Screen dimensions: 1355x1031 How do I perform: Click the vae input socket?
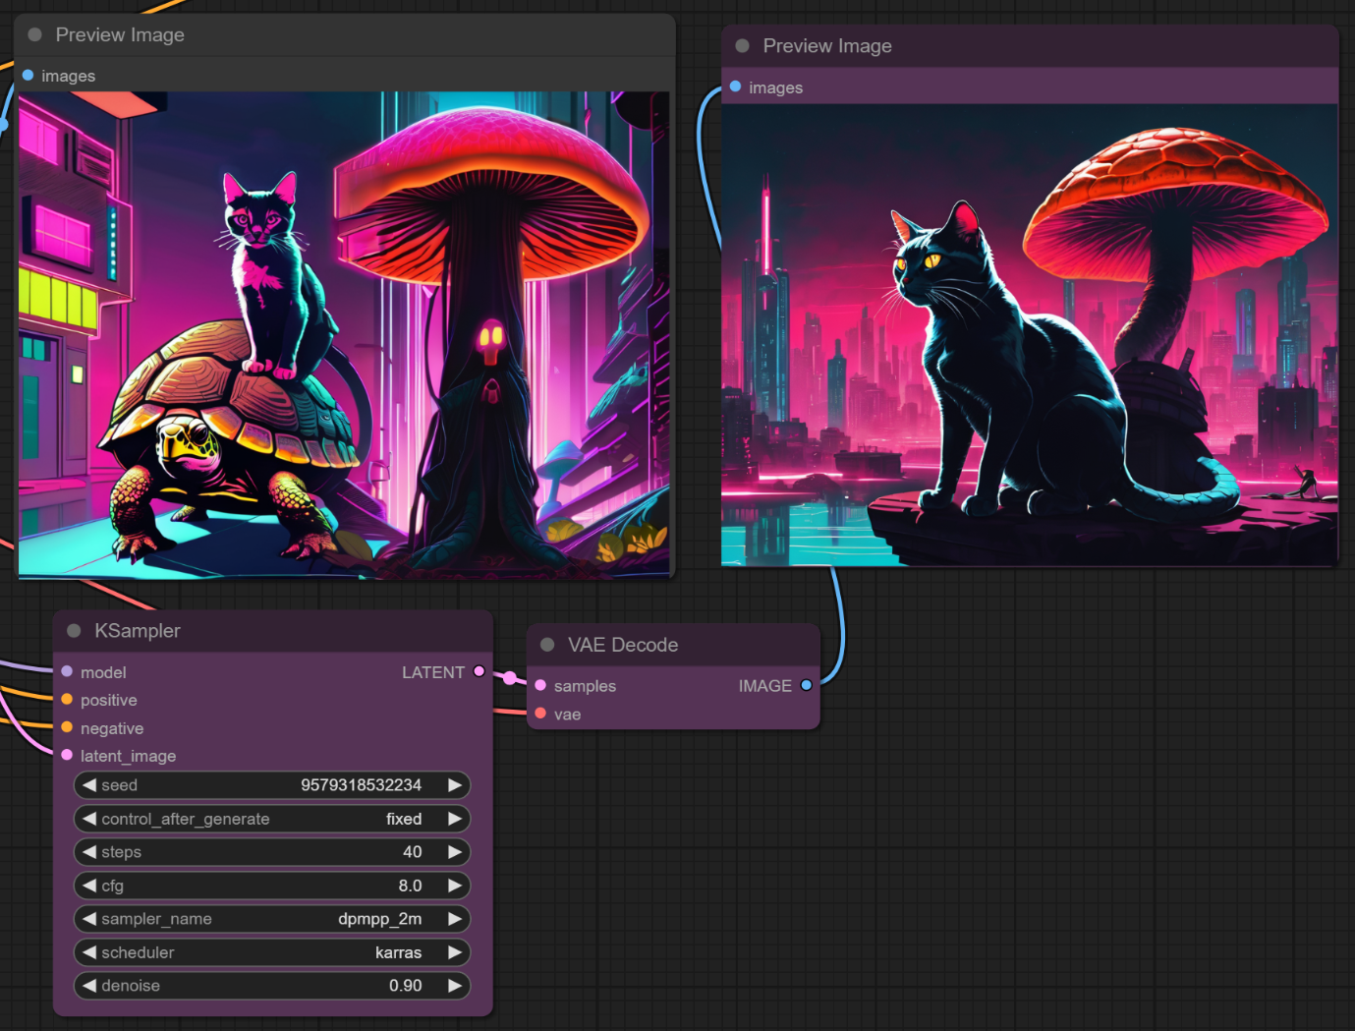(x=540, y=714)
